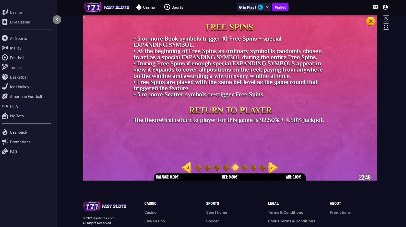This screenshot has height=227, width=406.
Task: Click the BALANCE: 0.00€ display
Action: click(167, 177)
